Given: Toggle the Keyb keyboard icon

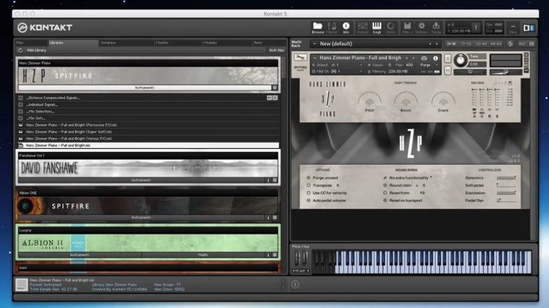Looking at the screenshot, I should coord(377,27).
